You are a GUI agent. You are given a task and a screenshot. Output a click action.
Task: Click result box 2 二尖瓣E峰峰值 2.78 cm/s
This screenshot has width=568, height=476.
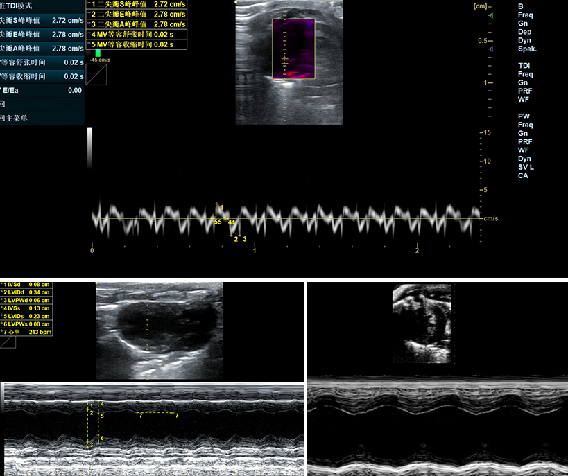click(137, 14)
